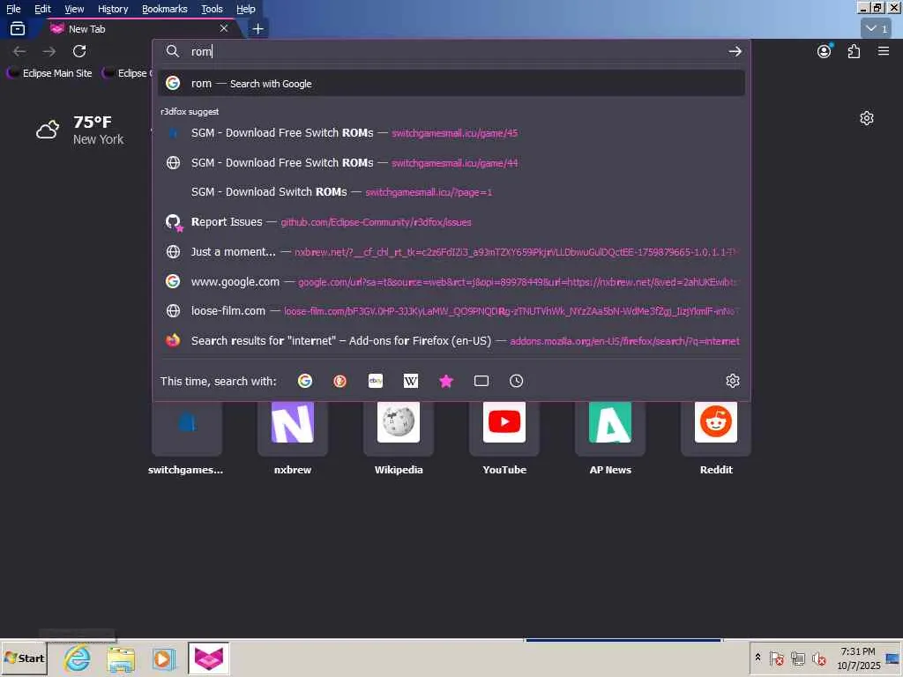This screenshot has height=677, width=903.
Task: Search this time with DuckDuckGo icon
Action: (340, 381)
